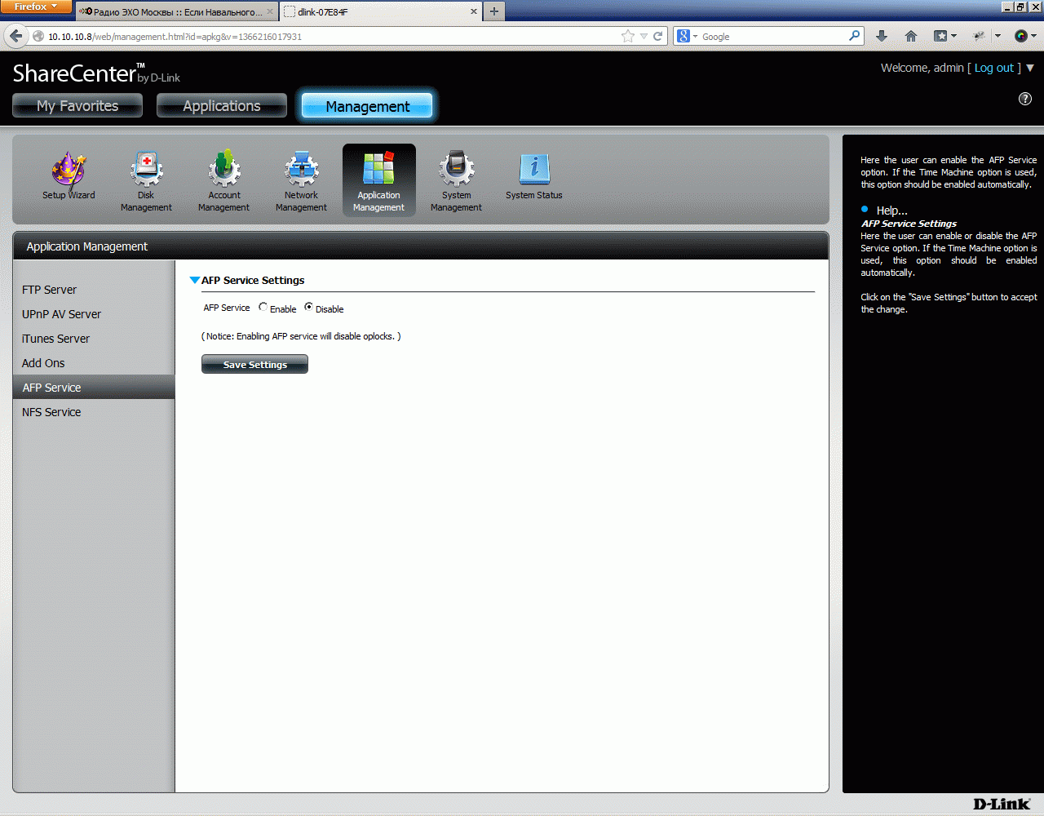Image resolution: width=1044 pixels, height=816 pixels.
Task: Bookmark this page with the star
Action: (627, 36)
